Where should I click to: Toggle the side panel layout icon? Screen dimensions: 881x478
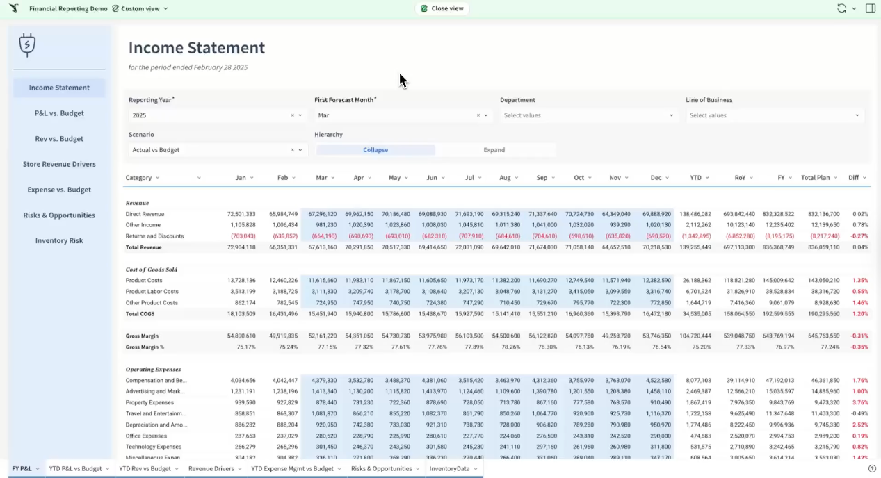[870, 8]
